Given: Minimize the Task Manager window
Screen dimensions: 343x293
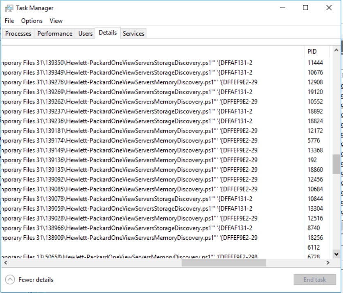Looking at the screenshot, I should [x=282, y=8].
